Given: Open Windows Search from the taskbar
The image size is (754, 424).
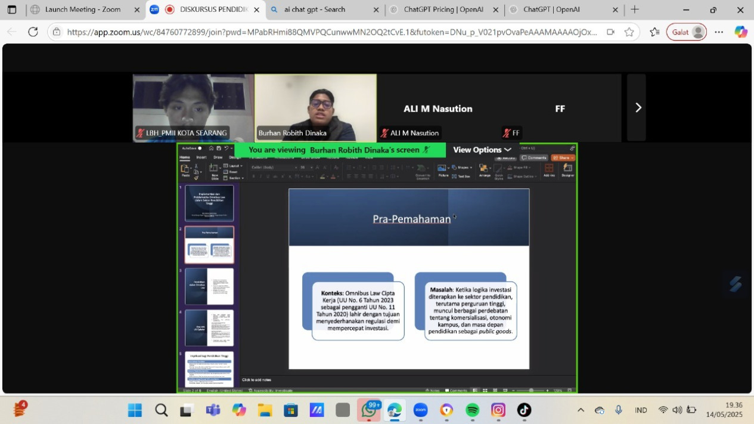Looking at the screenshot, I should pyautogui.click(x=162, y=410).
